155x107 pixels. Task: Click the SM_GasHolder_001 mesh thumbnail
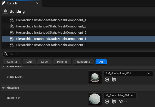pyautogui.click(x=95, y=77)
